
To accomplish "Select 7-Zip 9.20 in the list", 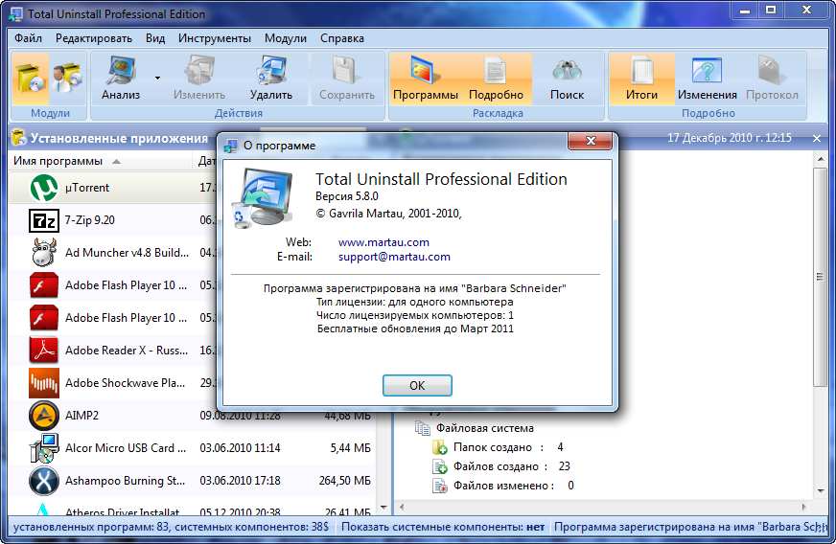I will [89, 220].
